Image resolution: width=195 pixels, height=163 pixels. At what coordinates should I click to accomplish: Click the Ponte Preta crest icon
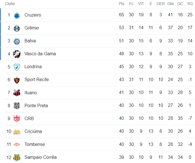point(17,106)
